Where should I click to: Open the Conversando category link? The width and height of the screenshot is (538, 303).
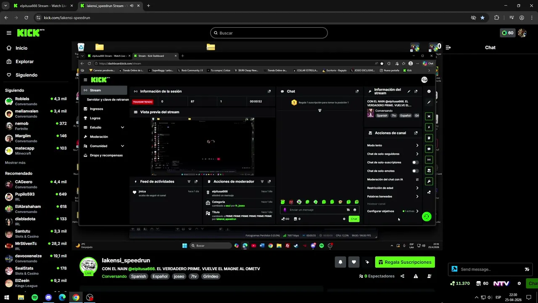[x=114, y=276]
